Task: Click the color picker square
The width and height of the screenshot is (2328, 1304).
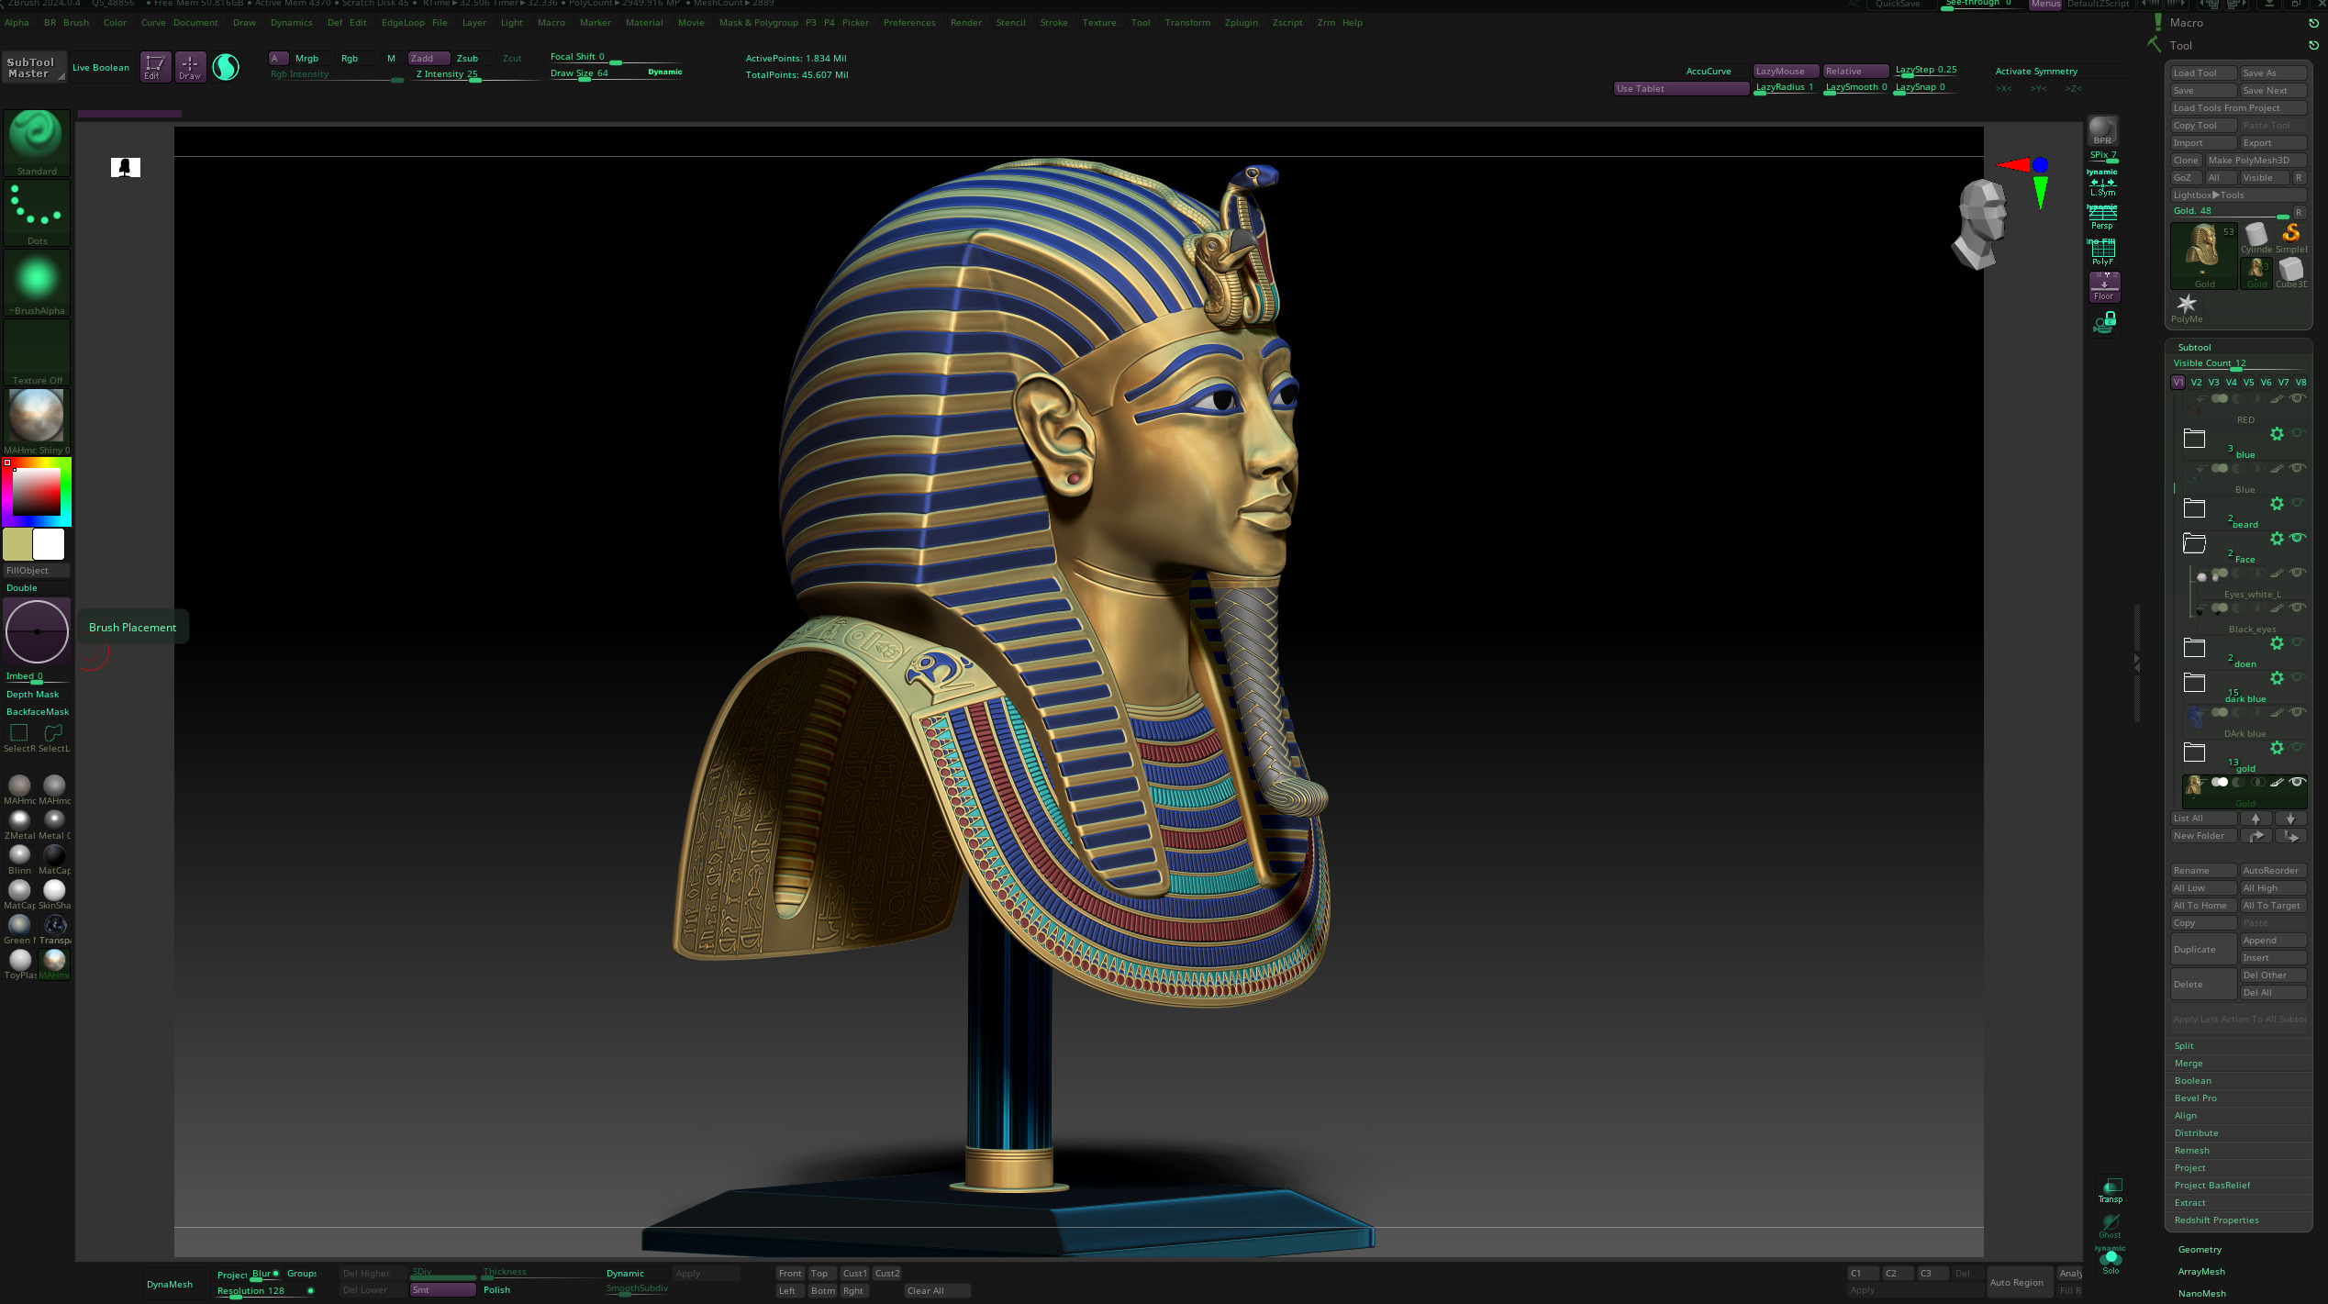Action: pos(36,492)
